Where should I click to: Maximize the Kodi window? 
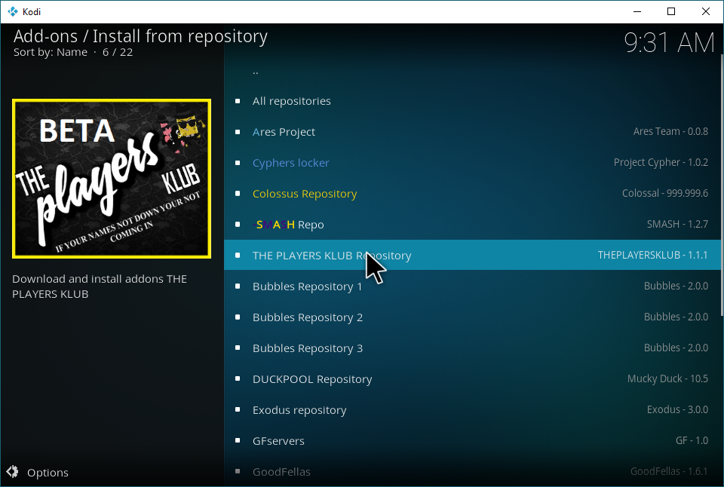[x=670, y=11]
